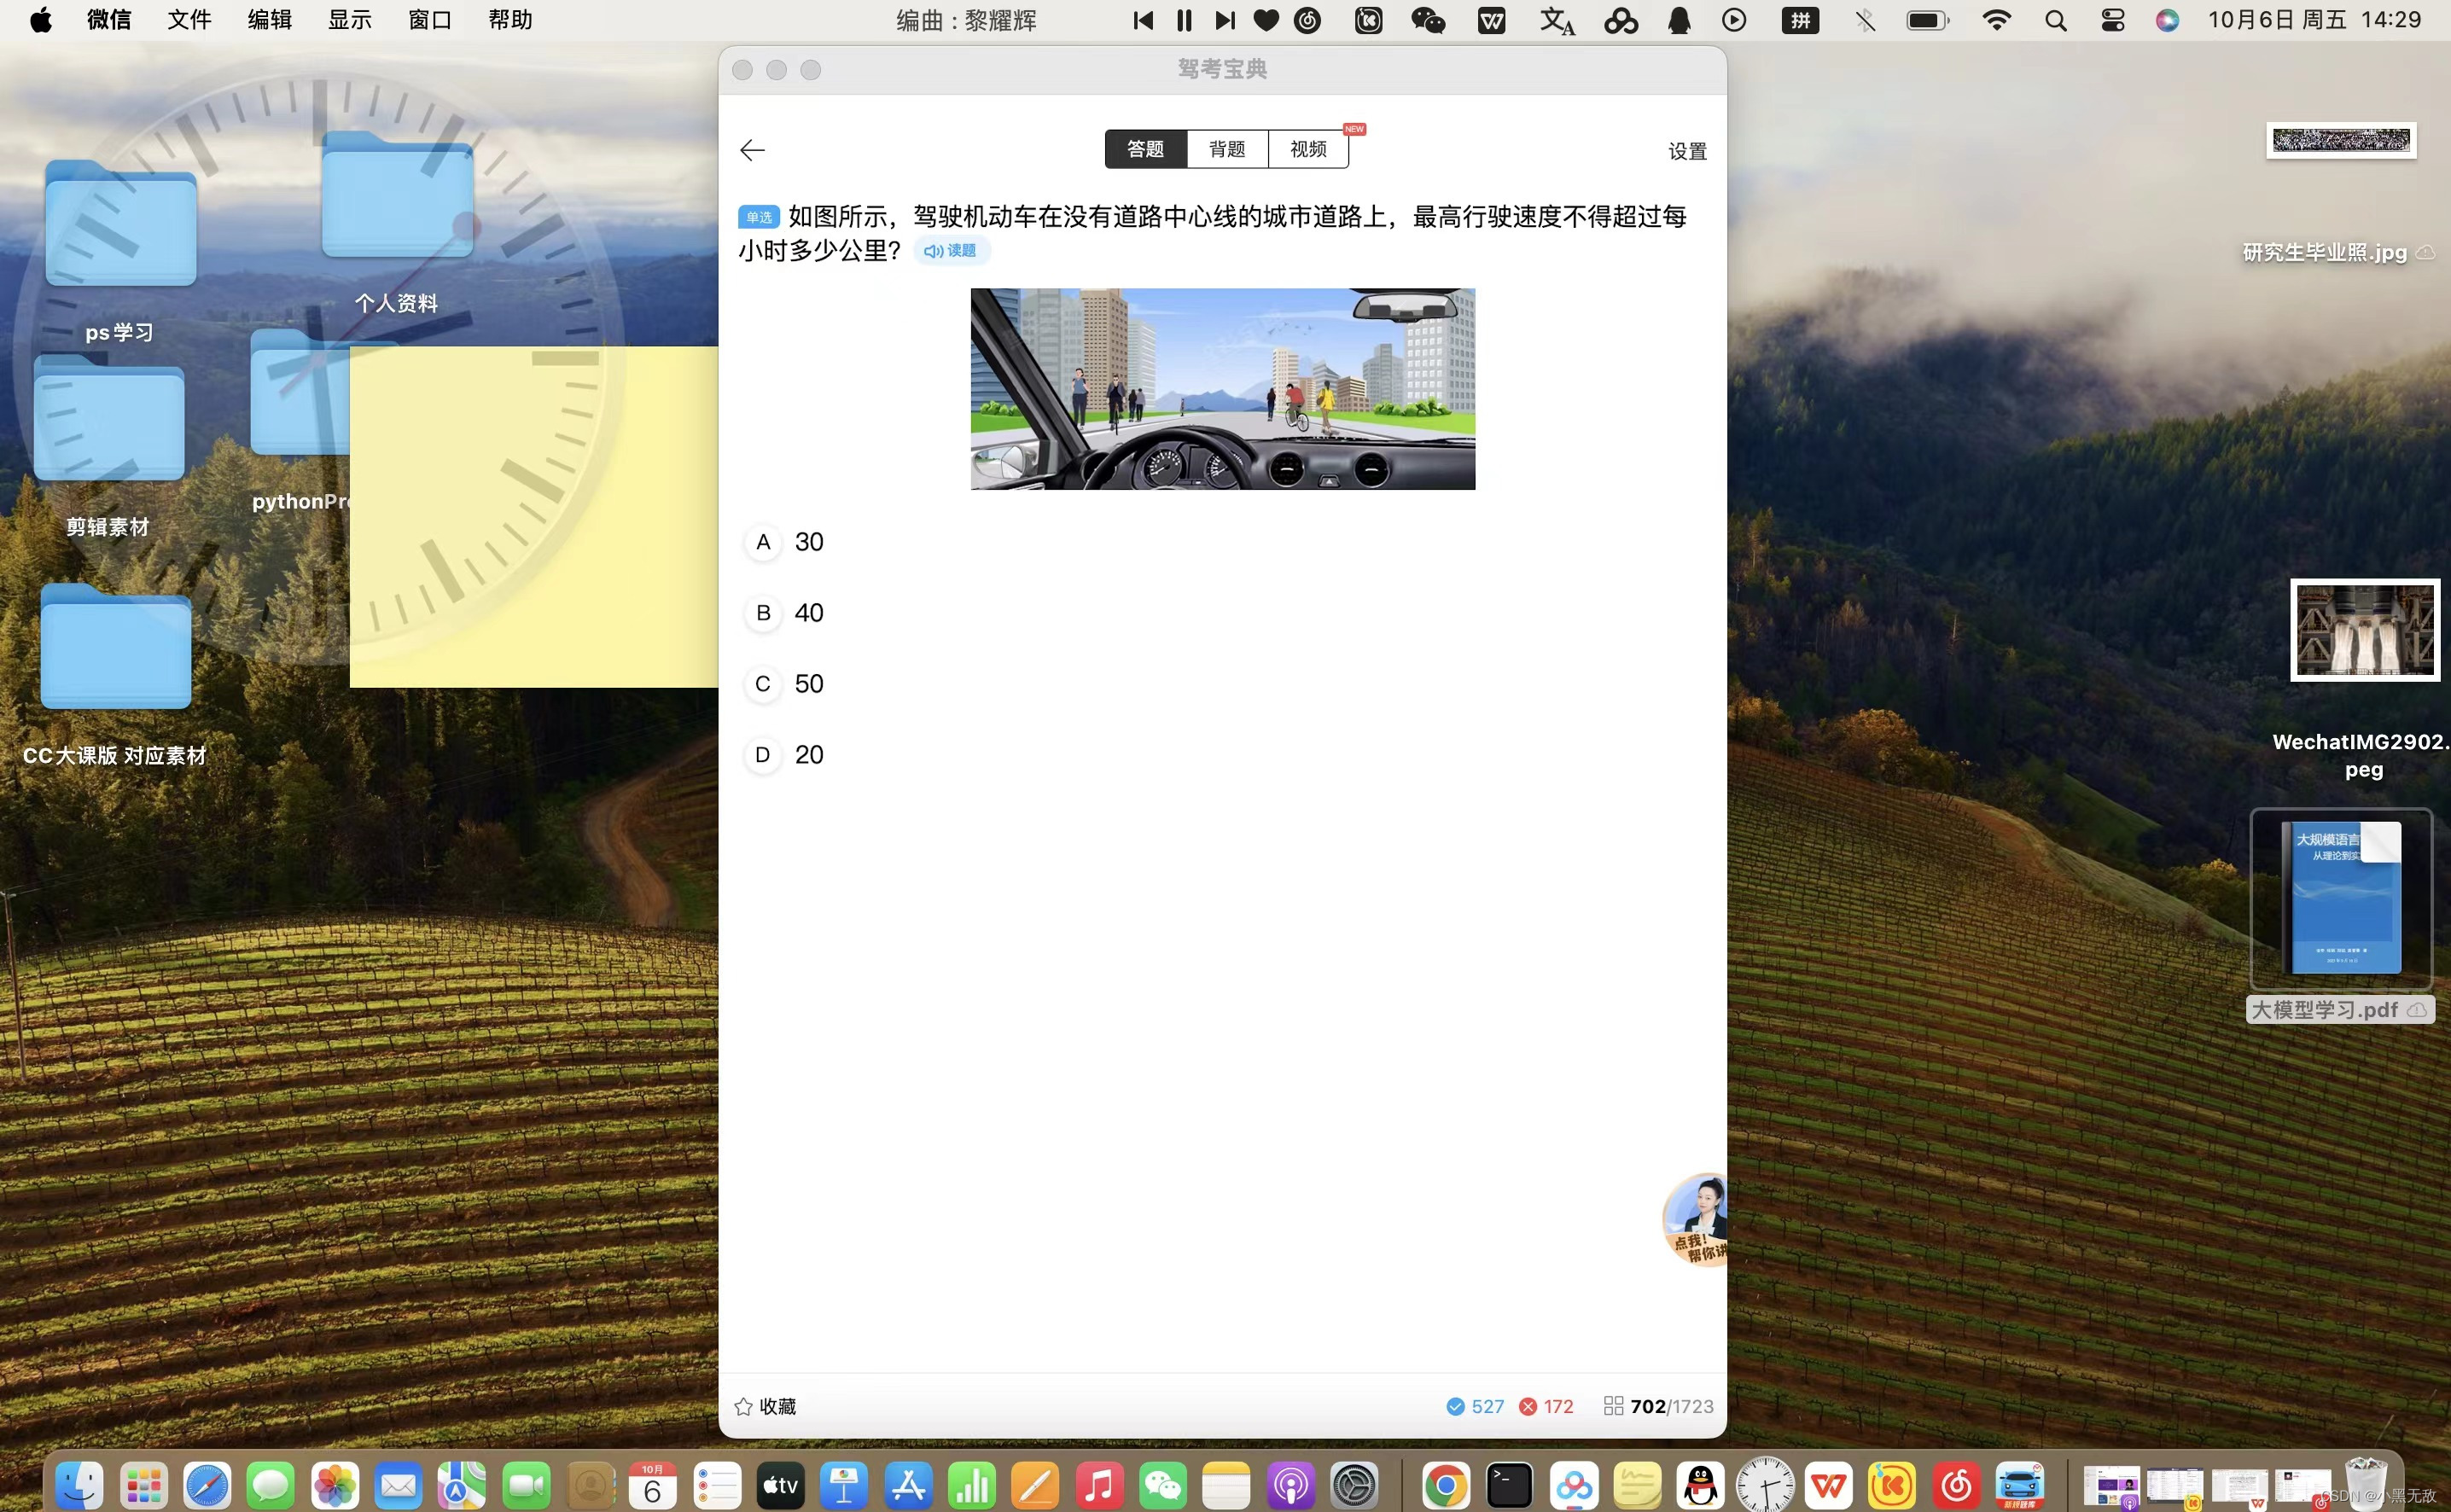The image size is (2451, 1512).
Task: Open the 编辑 menu
Action: (x=269, y=20)
